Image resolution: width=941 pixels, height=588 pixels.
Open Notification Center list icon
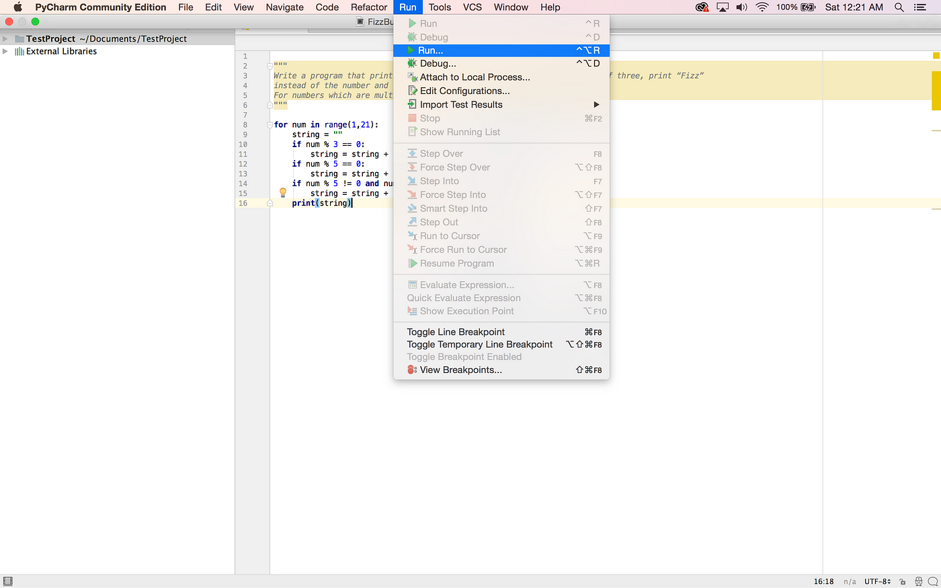pyautogui.click(x=920, y=7)
